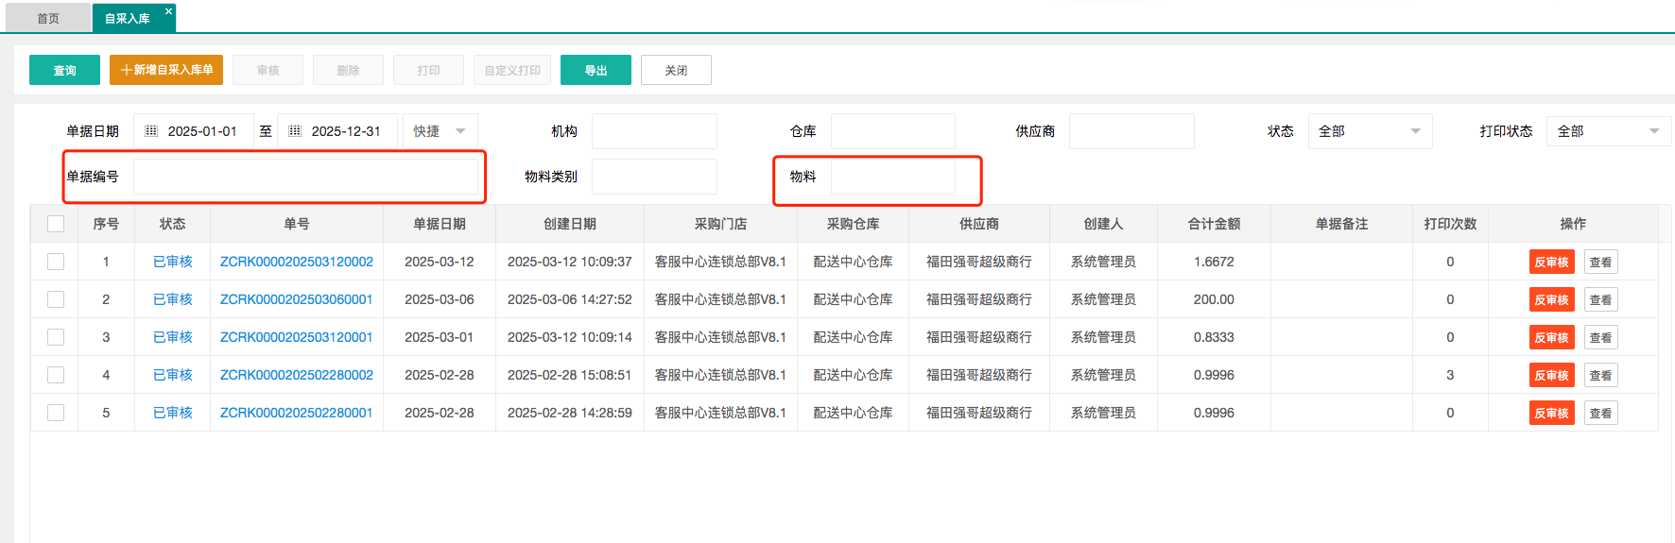Toggle the select-all header checkbox
This screenshot has height=543, width=1675.
(x=56, y=224)
